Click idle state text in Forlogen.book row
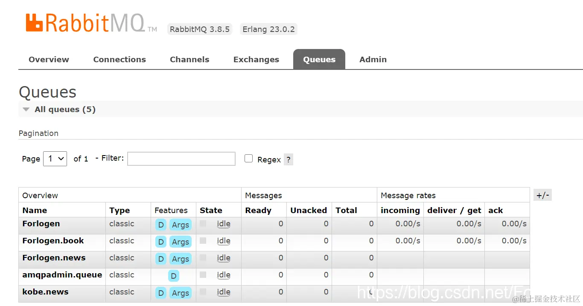 [224, 241]
